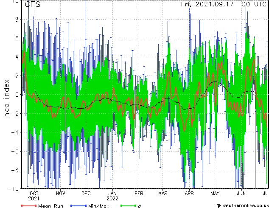This screenshot has width=269, height=208.
Task: Click the OCT month label
Action: (x=34, y=194)
